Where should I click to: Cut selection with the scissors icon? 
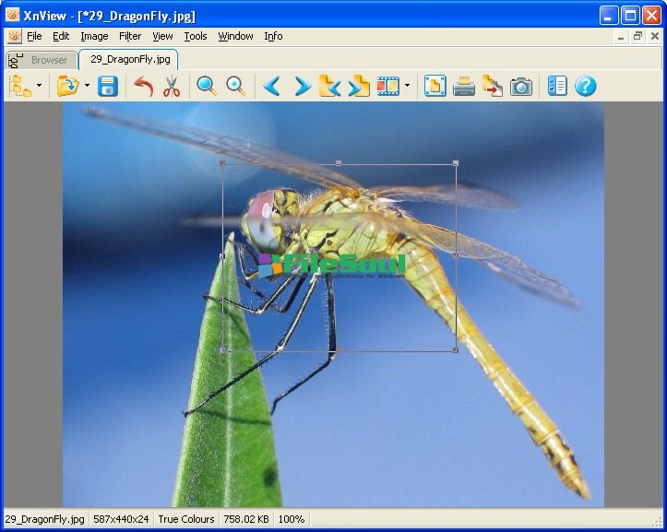point(171,87)
